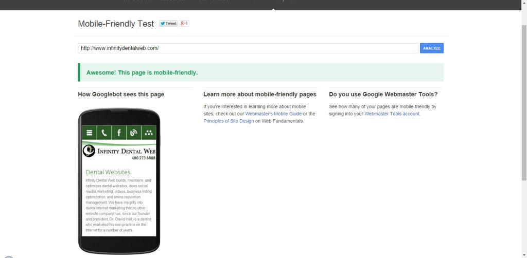This screenshot has width=527, height=258.
Task: Click the ANALYZE button
Action: pyautogui.click(x=432, y=48)
